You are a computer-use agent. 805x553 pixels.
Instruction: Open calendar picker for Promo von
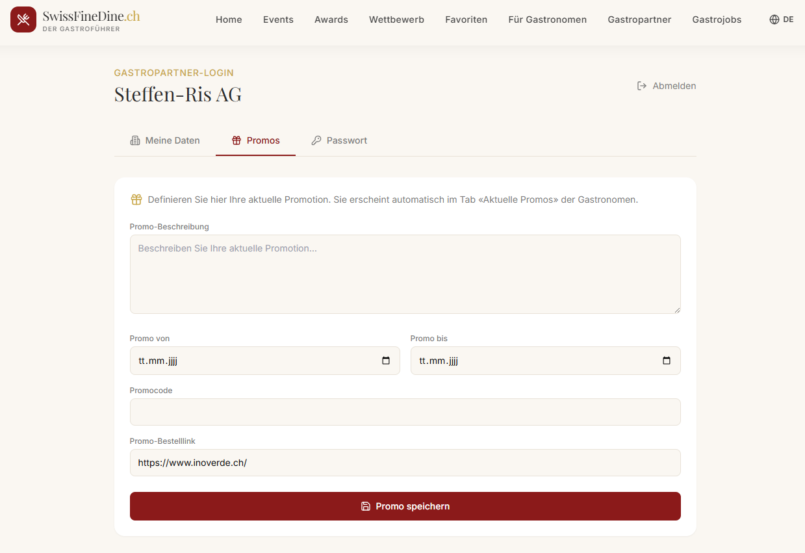click(386, 361)
